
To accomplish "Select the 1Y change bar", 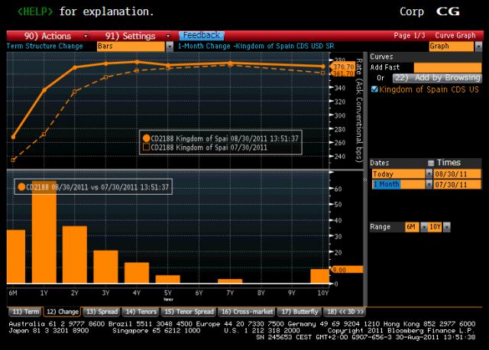I will (x=44, y=232).
